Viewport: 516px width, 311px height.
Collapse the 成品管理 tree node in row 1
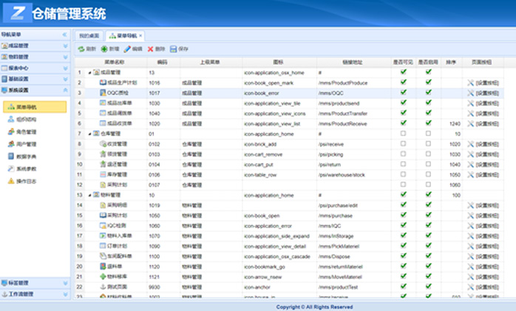point(89,72)
